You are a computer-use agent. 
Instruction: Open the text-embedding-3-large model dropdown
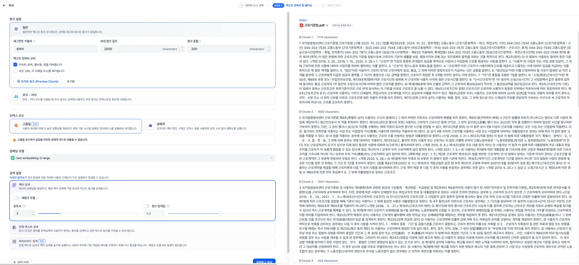coord(142,158)
